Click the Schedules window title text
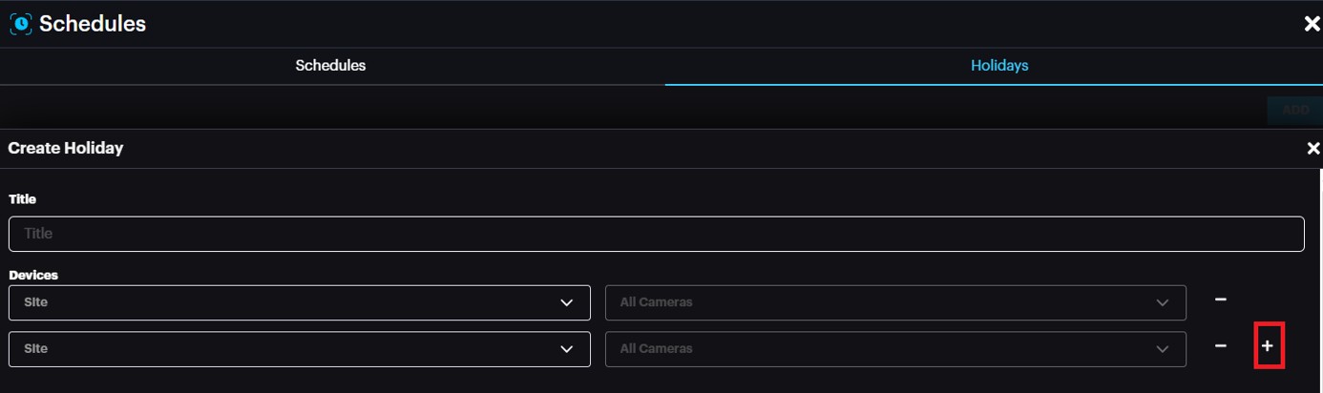Image resolution: width=1323 pixels, height=393 pixels. tap(93, 25)
